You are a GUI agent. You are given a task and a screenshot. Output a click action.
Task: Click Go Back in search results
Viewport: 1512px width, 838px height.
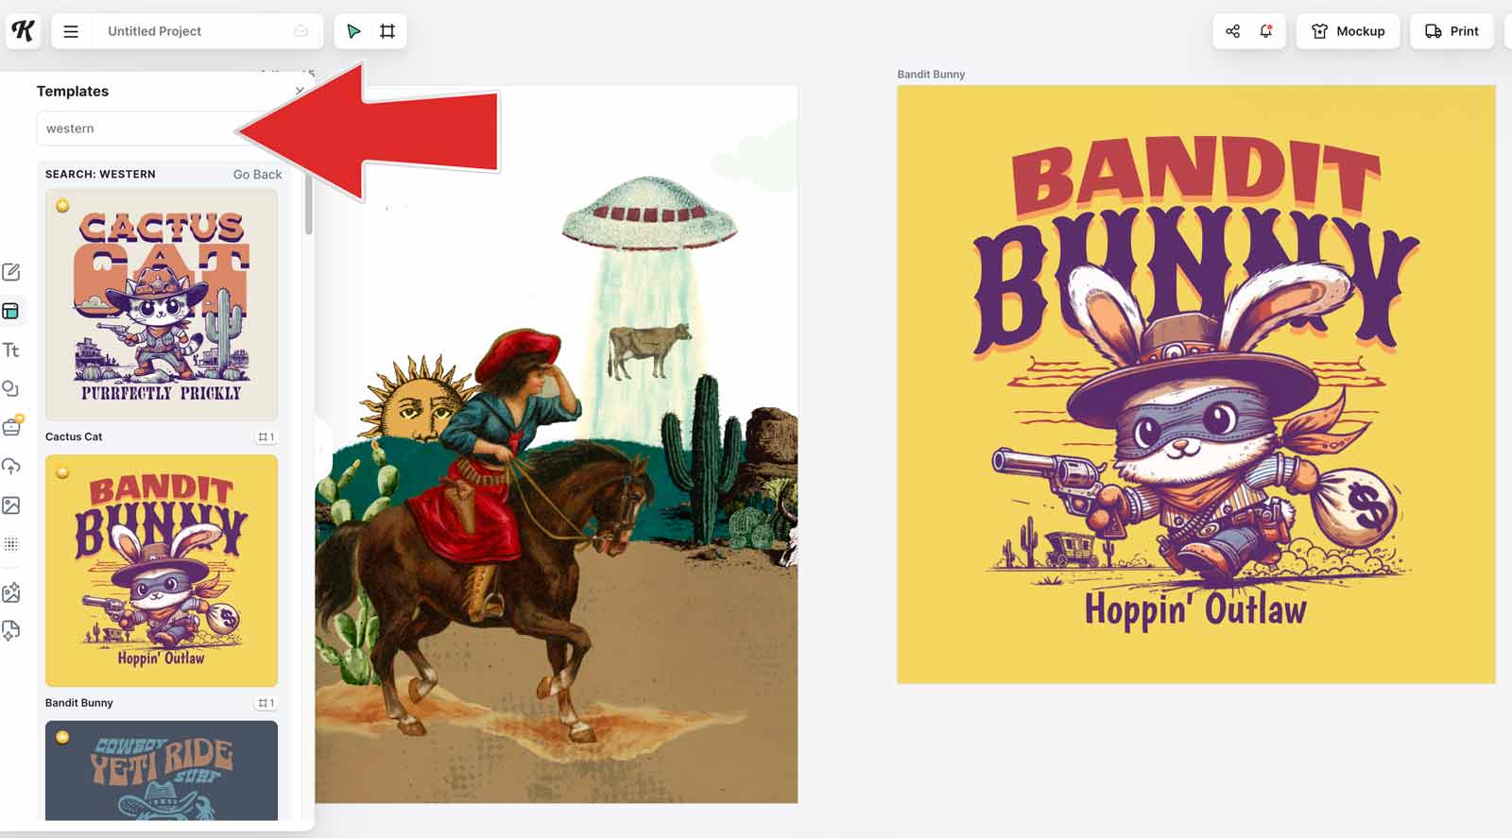click(257, 175)
